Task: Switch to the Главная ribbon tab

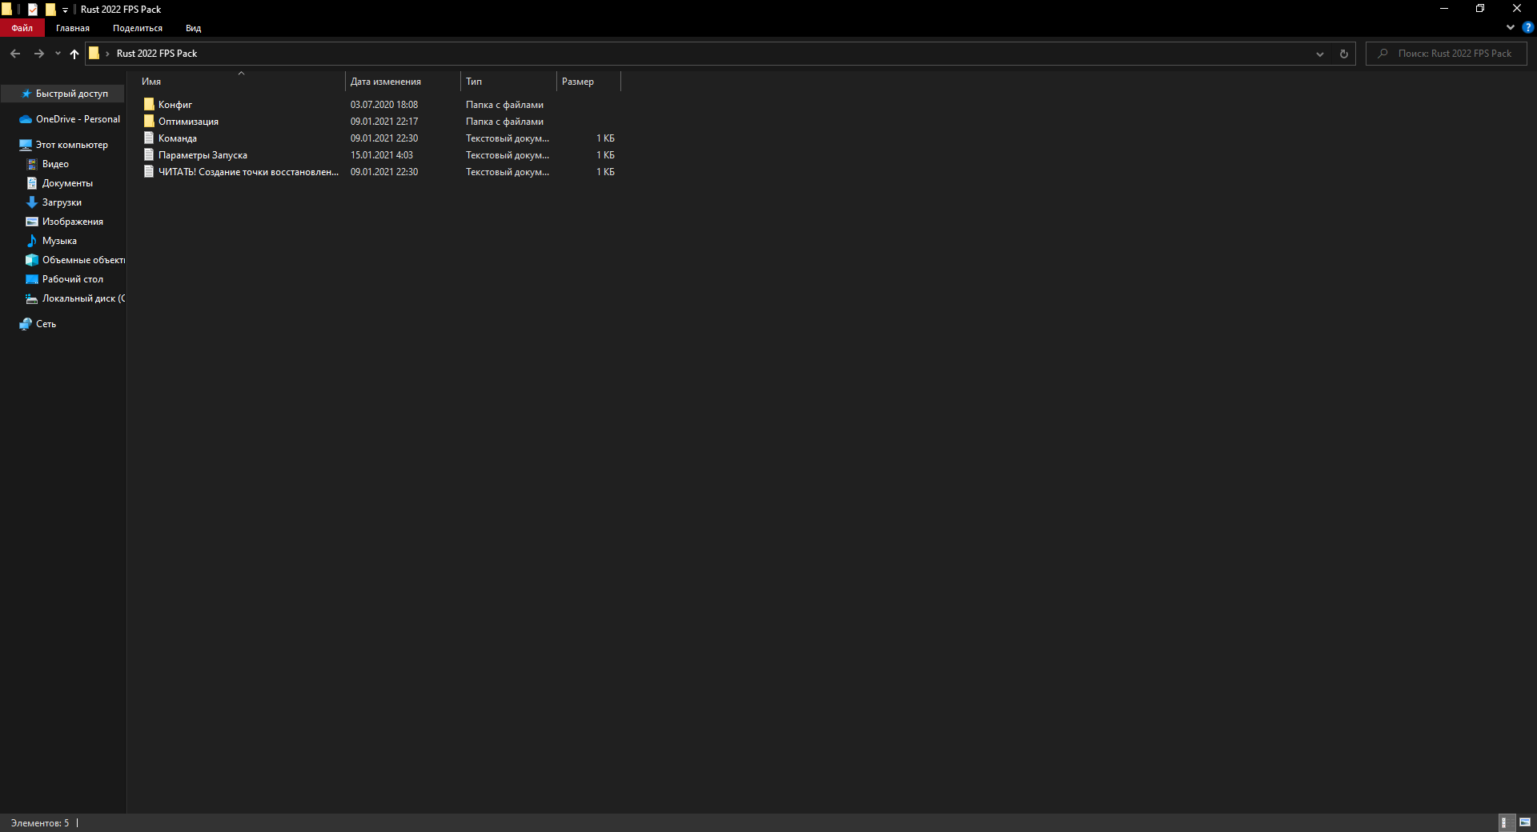Action: (73, 28)
